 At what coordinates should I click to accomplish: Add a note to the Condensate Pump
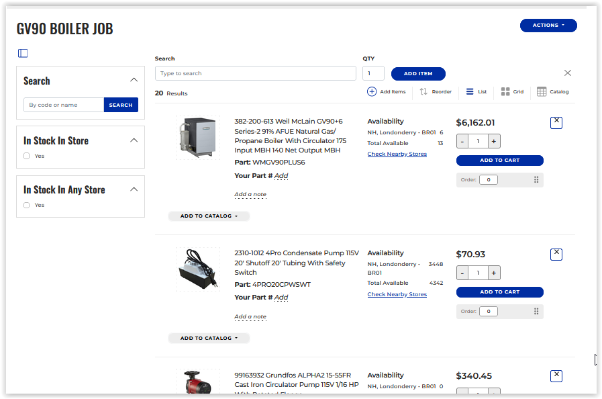tap(250, 317)
